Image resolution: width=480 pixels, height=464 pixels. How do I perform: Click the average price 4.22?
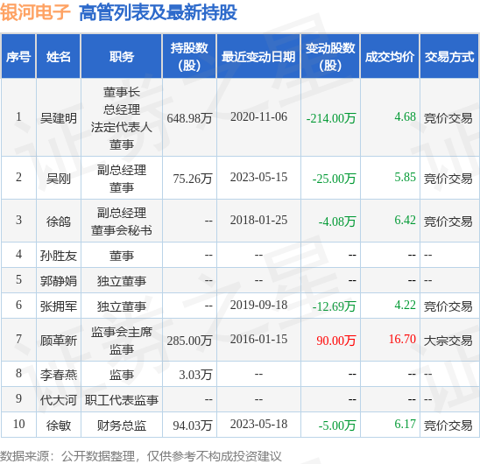405,305
